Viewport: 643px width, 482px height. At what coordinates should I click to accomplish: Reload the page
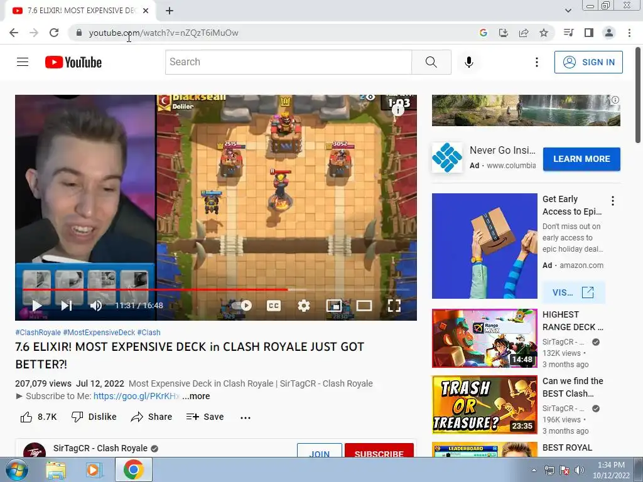point(54,33)
